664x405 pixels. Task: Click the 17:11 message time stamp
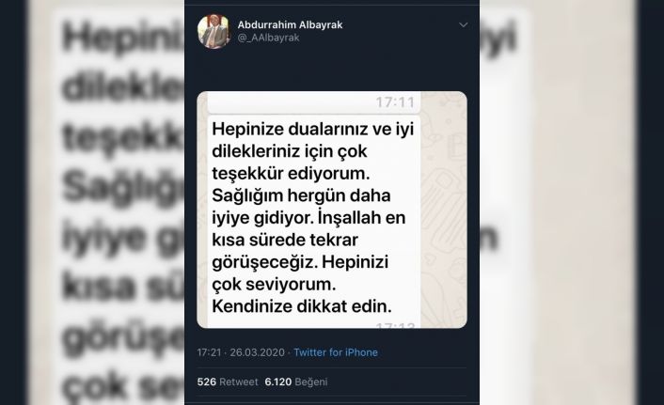point(395,102)
